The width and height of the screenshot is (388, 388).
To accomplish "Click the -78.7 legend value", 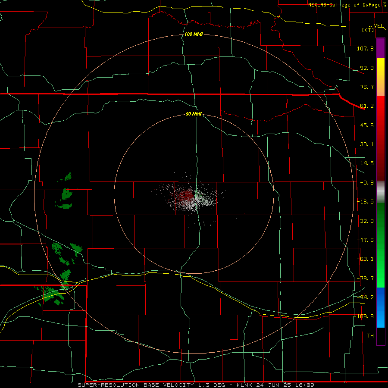I will click(365, 278).
